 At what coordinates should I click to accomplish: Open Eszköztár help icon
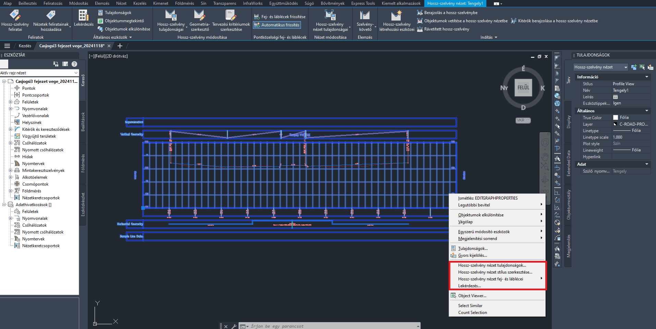[x=74, y=64]
